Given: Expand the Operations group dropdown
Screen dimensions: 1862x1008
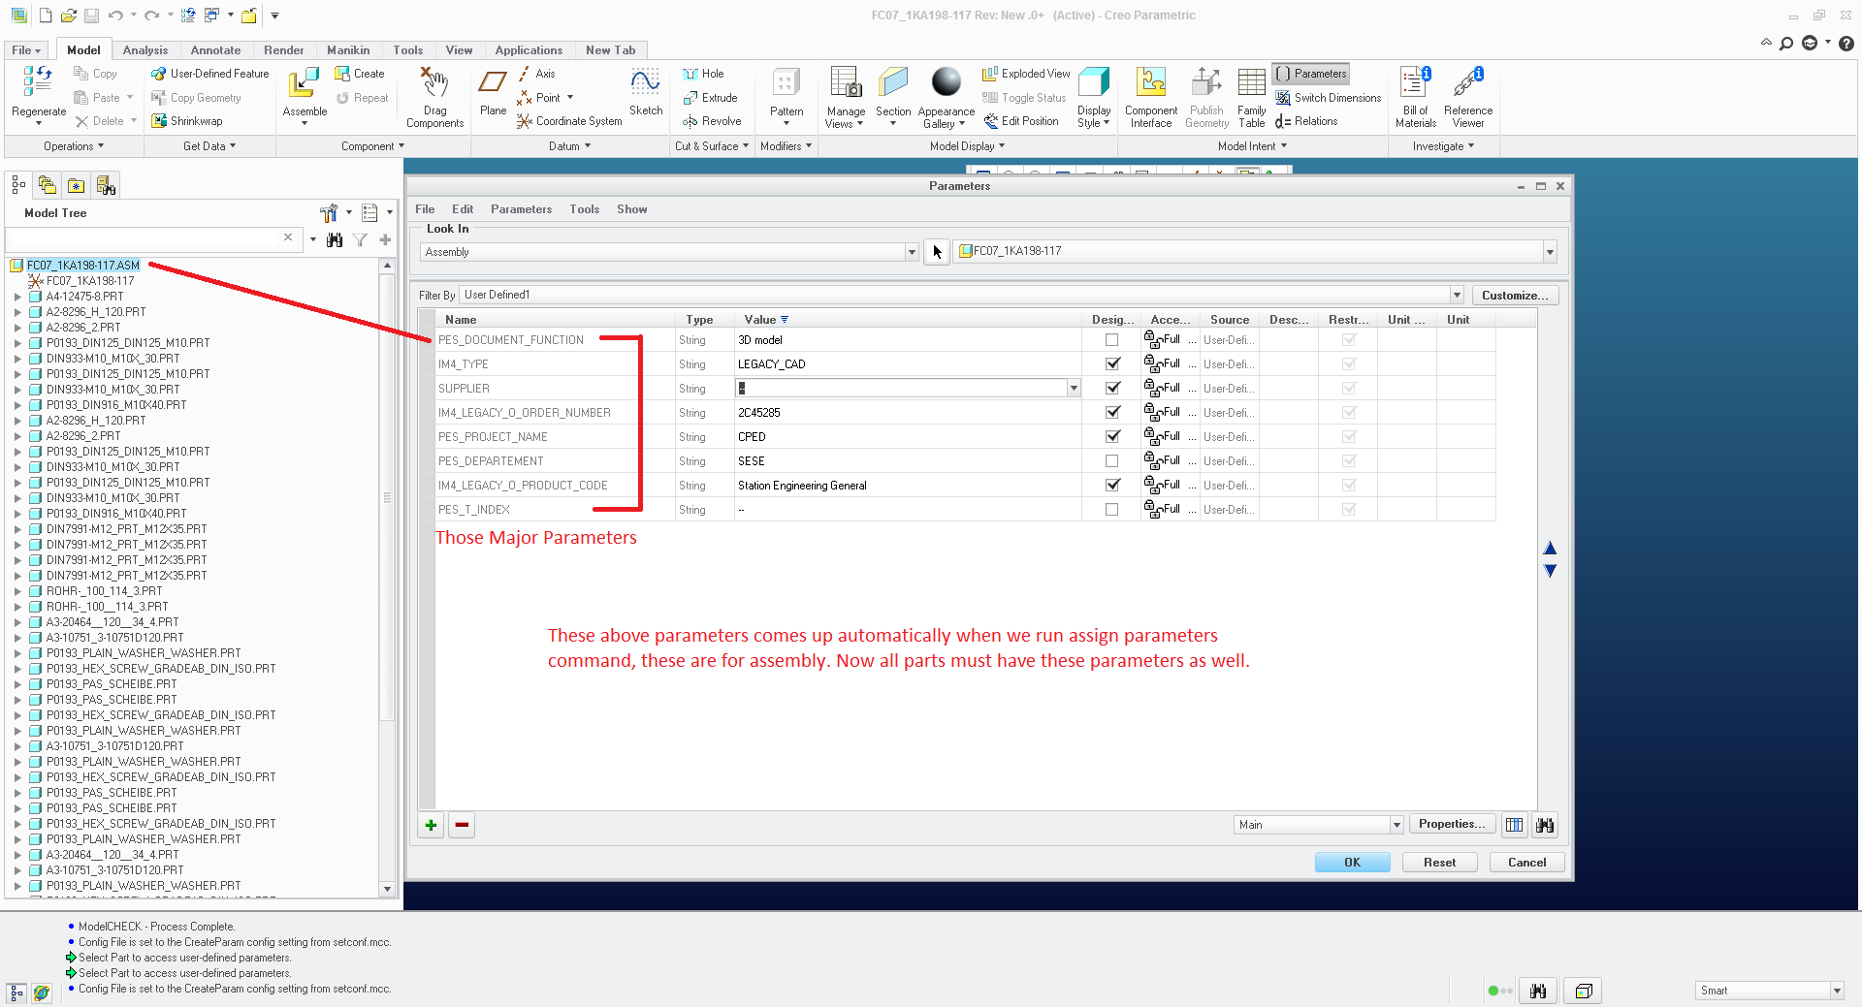Looking at the screenshot, I should (x=74, y=146).
